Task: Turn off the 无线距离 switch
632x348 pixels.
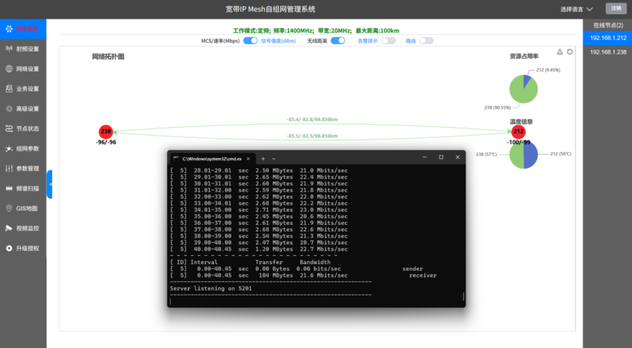Action: [338, 41]
